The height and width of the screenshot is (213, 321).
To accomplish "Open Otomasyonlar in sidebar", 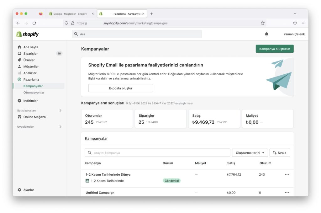I will pos(34,93).
